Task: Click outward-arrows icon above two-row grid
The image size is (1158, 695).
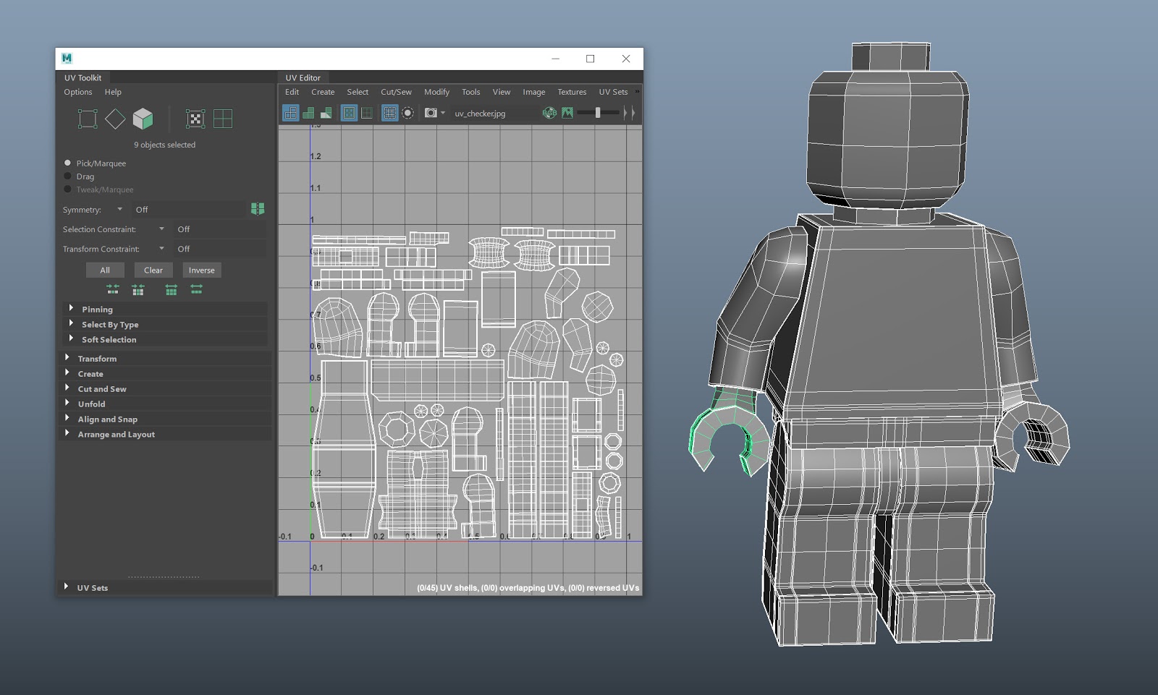Action: tap(171, 289)
